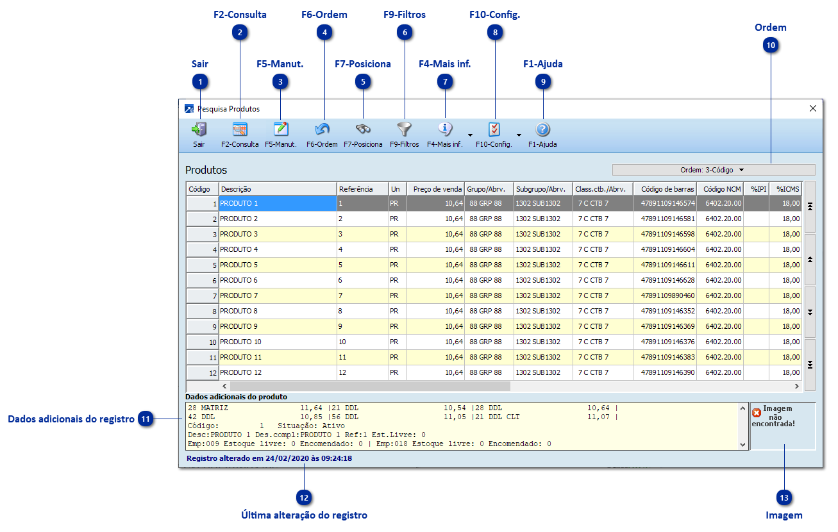Image resolution: width=838 pixels, height=532 pixels.
Task: Open F2-Consulta from the toolbar
Action: pyautogui.click(x=240, y=130)
